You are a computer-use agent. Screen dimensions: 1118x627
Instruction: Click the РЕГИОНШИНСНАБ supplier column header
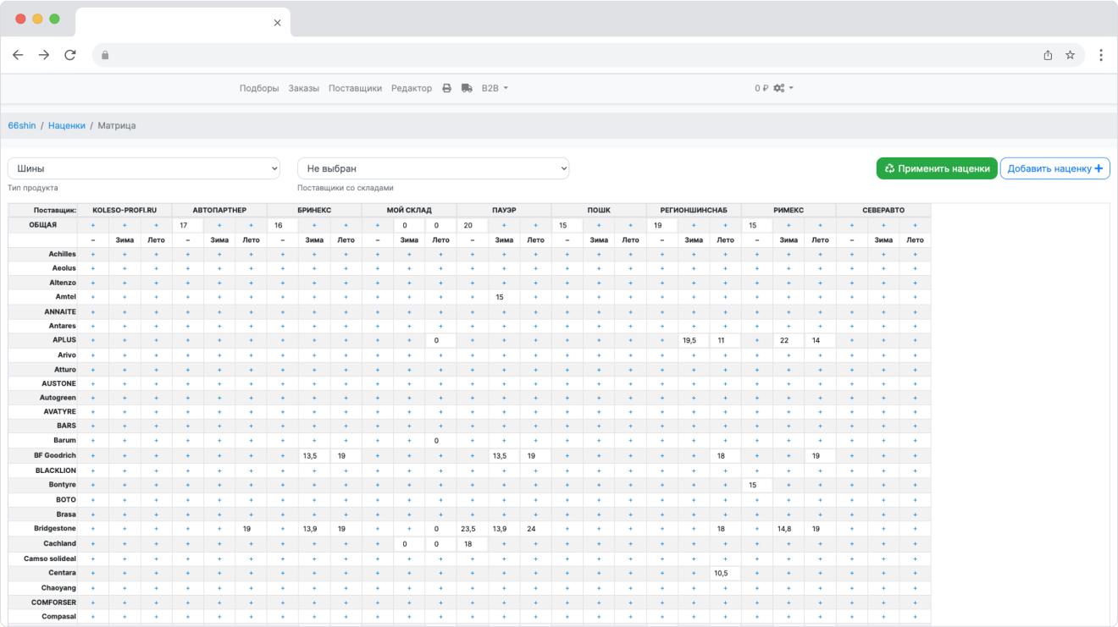point(694,210)
